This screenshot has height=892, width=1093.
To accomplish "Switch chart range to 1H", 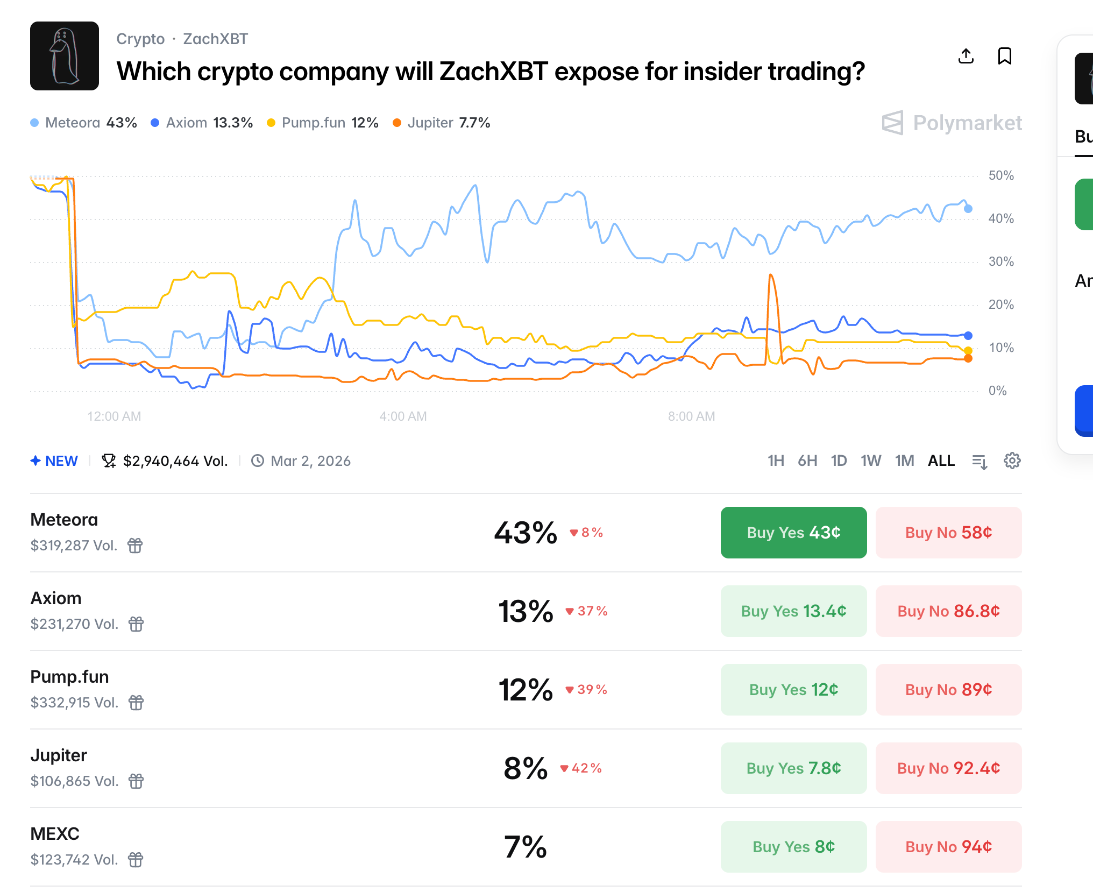I will coord(776,461).
